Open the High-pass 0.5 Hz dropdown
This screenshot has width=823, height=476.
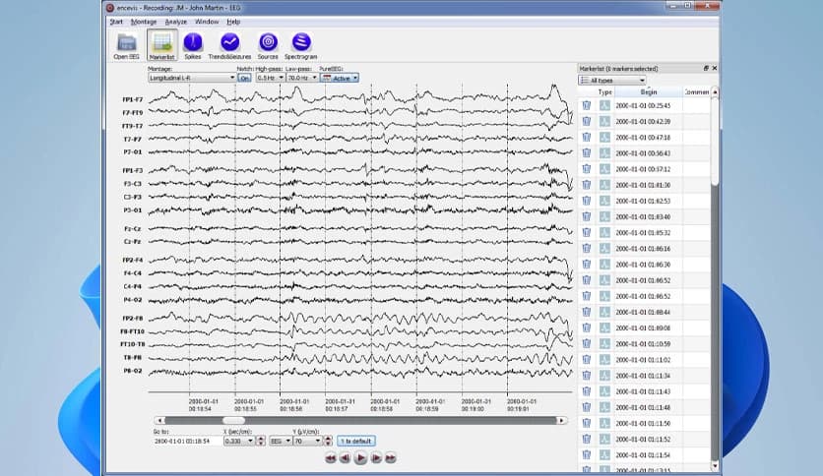pyautogui.click(x=271, y=78)
